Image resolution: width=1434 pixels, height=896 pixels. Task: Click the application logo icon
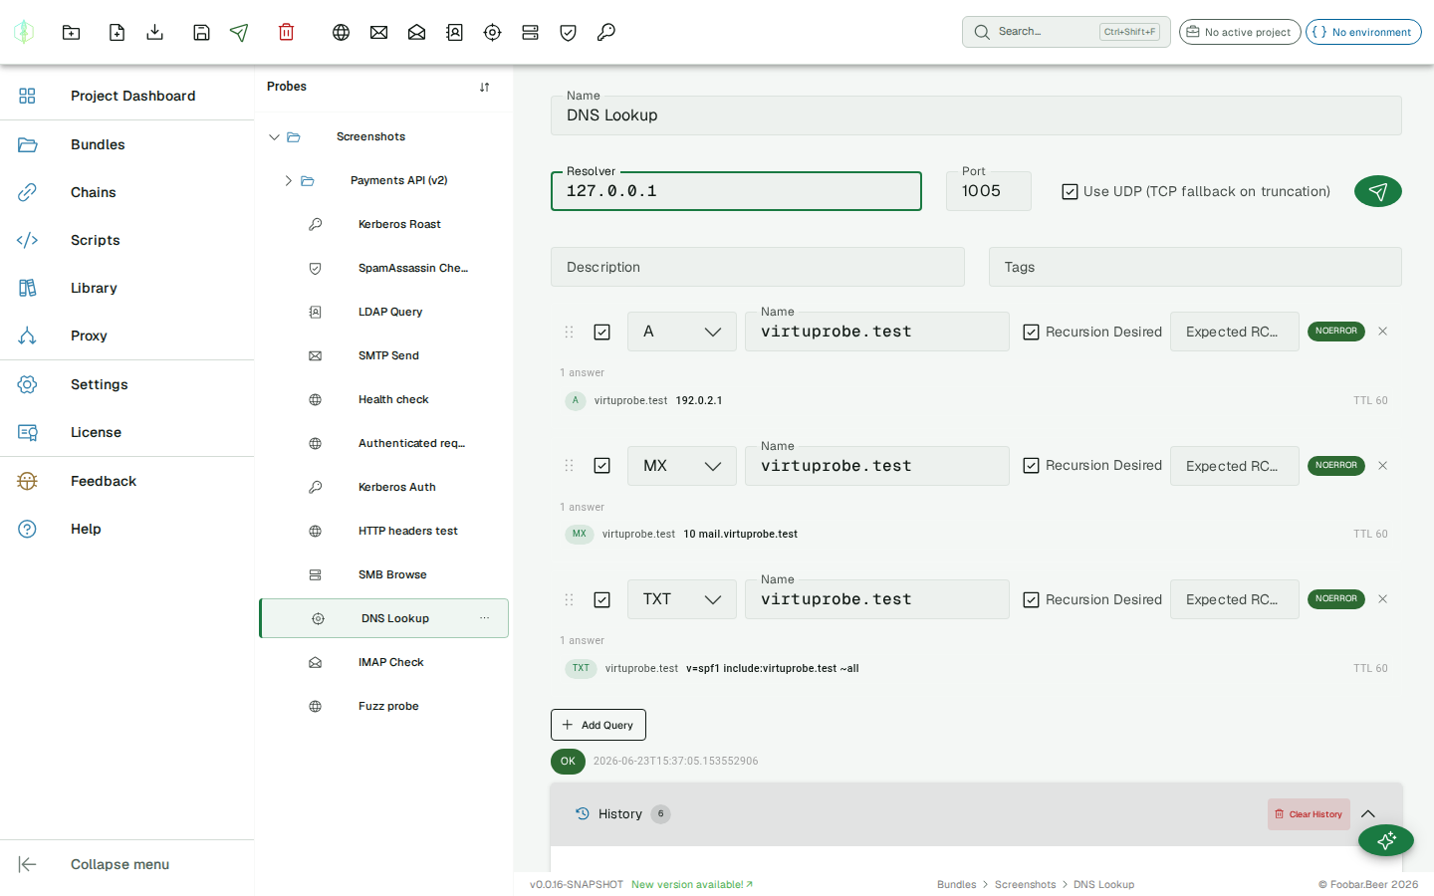pos(24,32)
